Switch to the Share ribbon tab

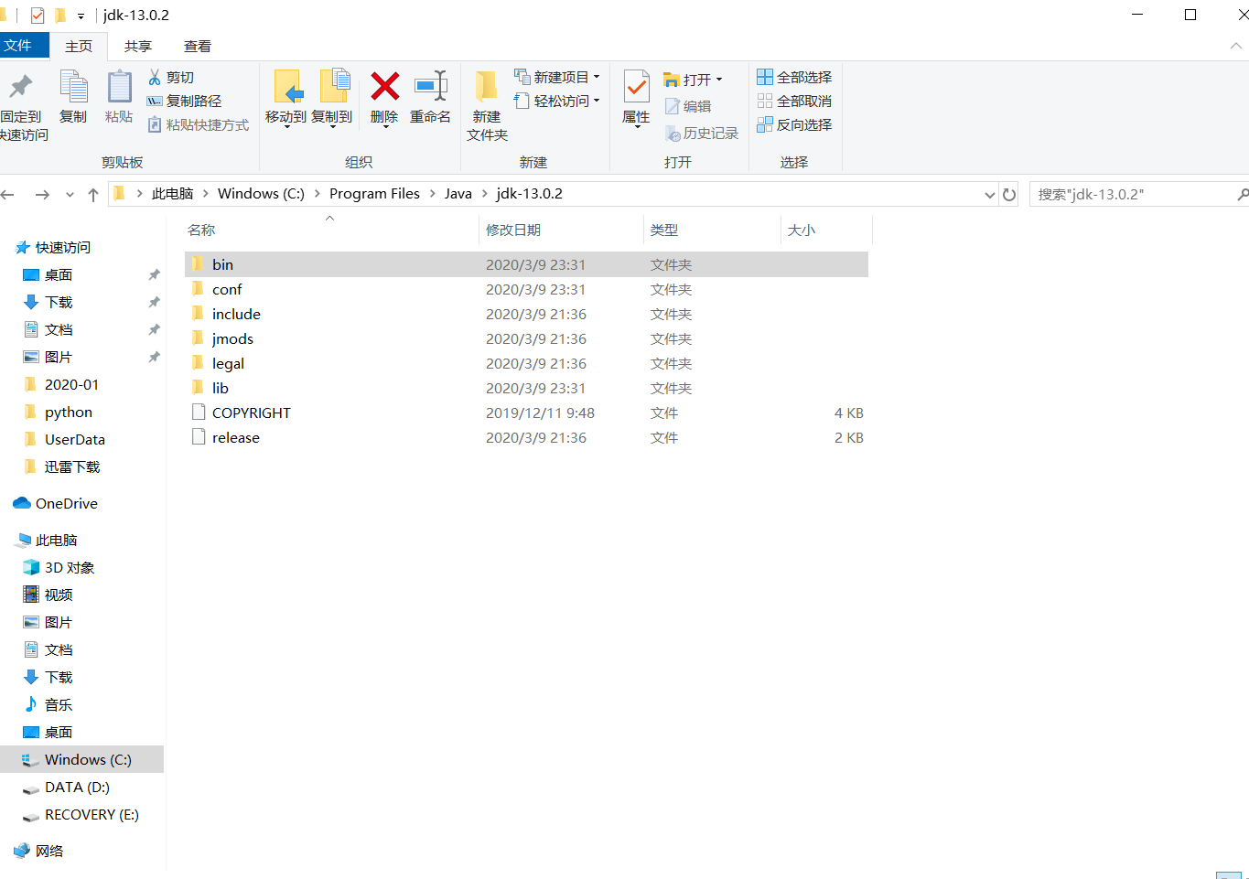138,46
